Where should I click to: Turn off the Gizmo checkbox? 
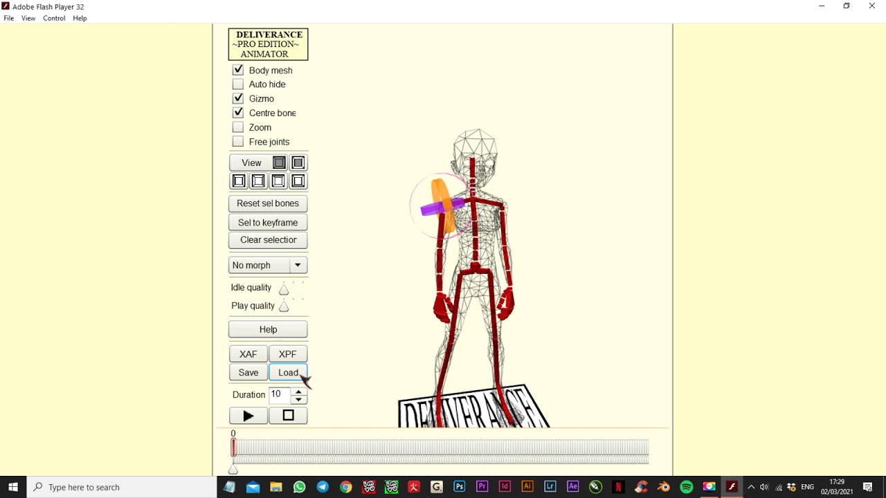(238, 98)
